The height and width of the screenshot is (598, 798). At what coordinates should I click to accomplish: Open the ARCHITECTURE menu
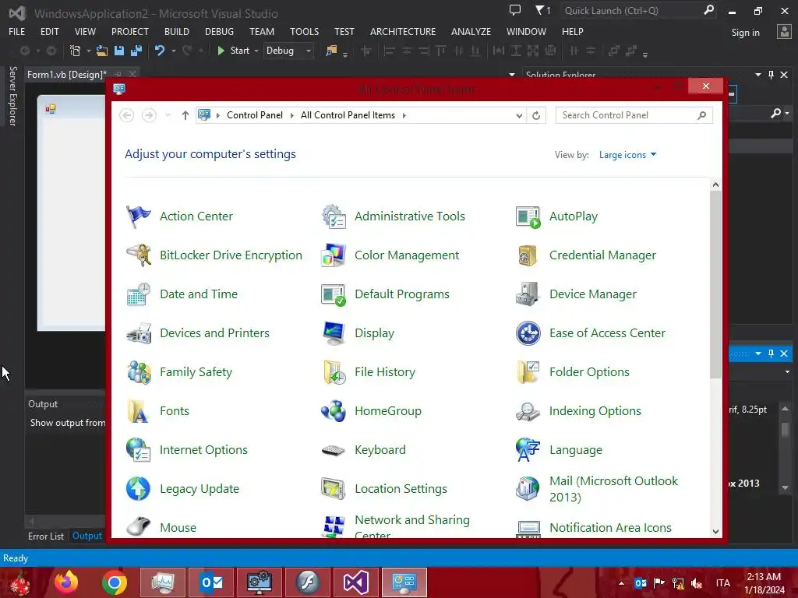(403, 31)
